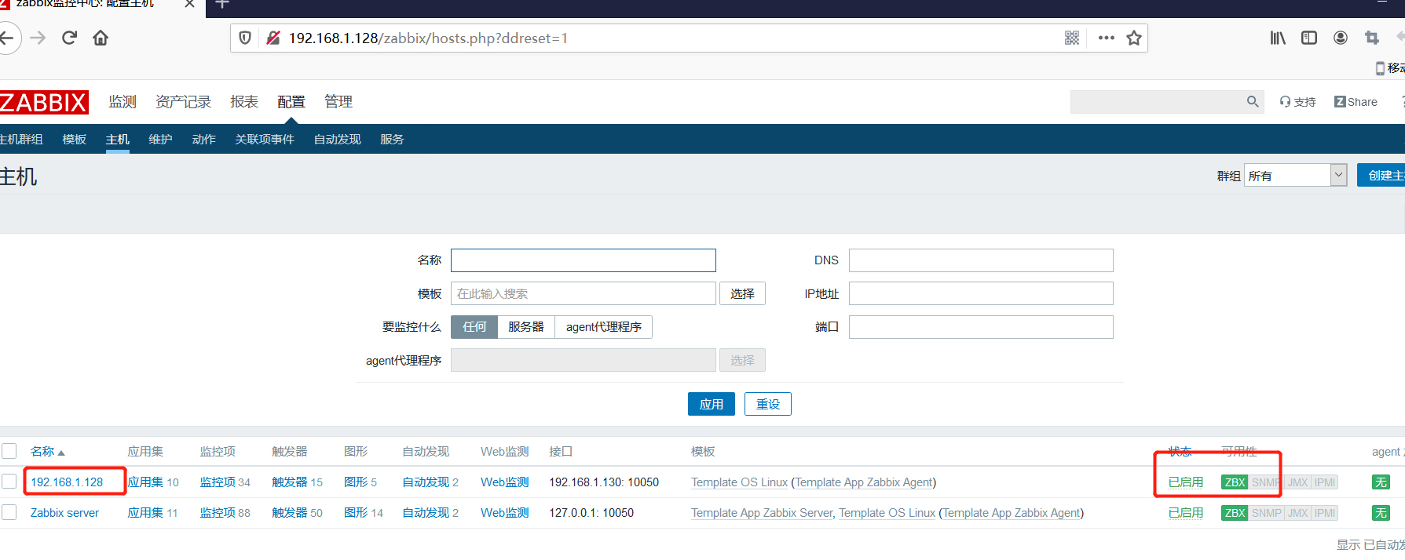Open the 支持 support link
This screenshot has height=560, width=1405.
(1297, 102)
